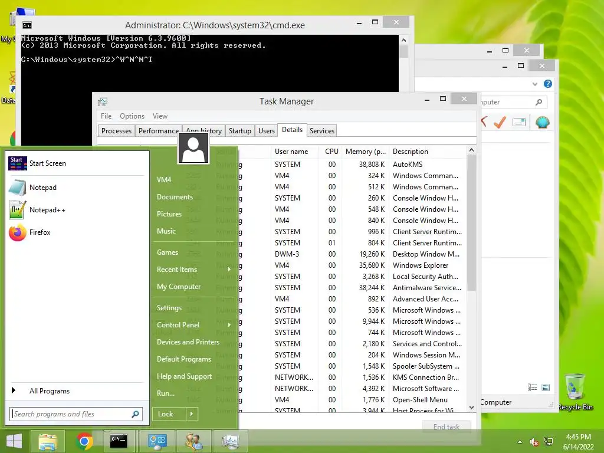
Task: Open the Control Panel taskbar icon
Action: coord(157,441)
